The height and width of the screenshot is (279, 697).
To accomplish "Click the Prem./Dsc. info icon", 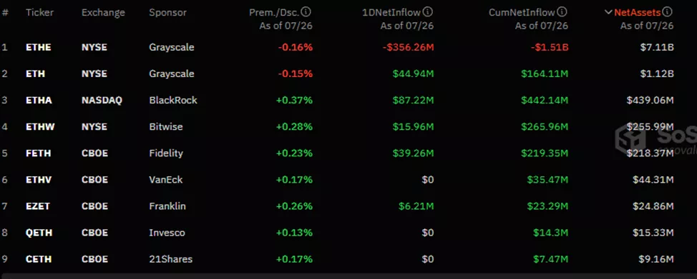I will tap(306, 12).
